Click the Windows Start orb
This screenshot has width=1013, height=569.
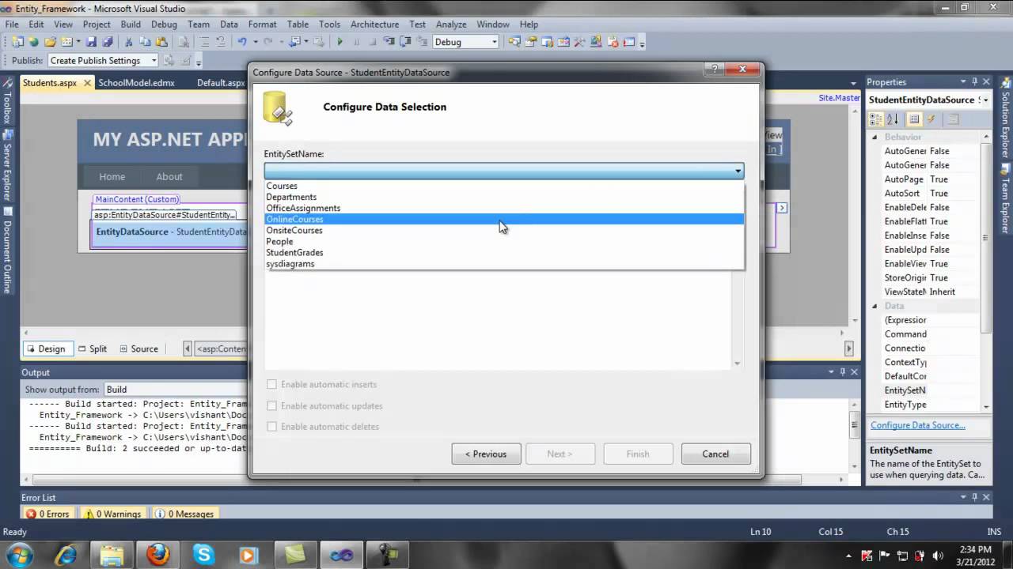19,555
